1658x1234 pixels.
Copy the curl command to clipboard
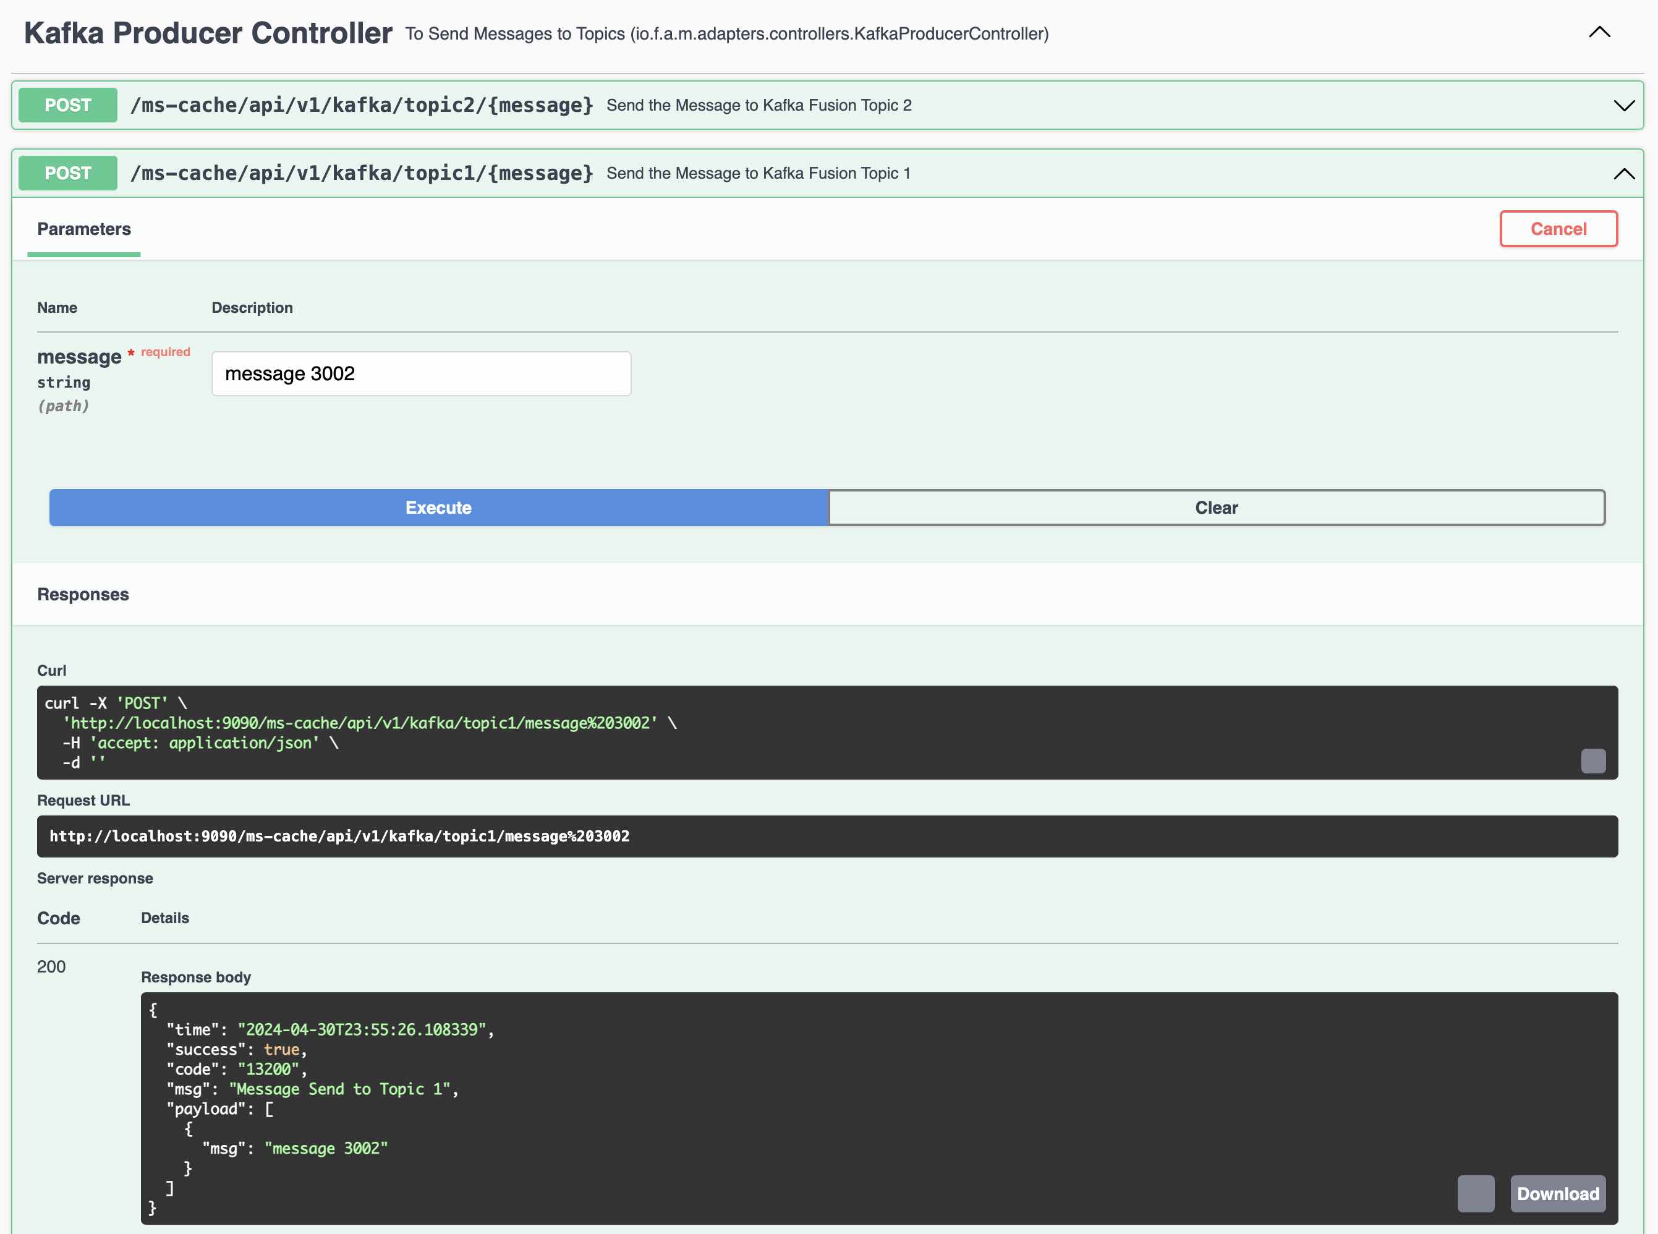click(x=1592, y=760)
